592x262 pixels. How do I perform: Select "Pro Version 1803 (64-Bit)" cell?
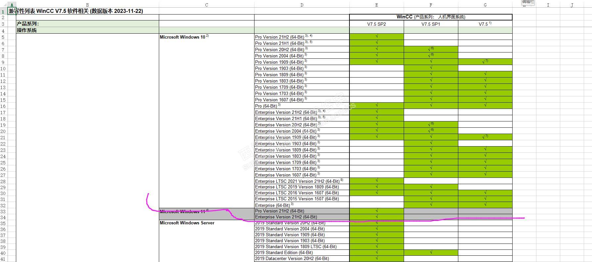302,81
